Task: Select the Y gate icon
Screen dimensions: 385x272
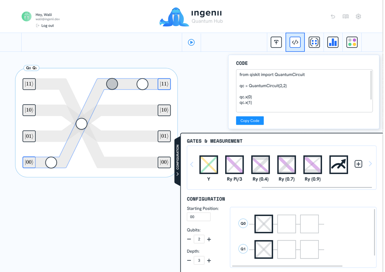Action: point(208,164)
